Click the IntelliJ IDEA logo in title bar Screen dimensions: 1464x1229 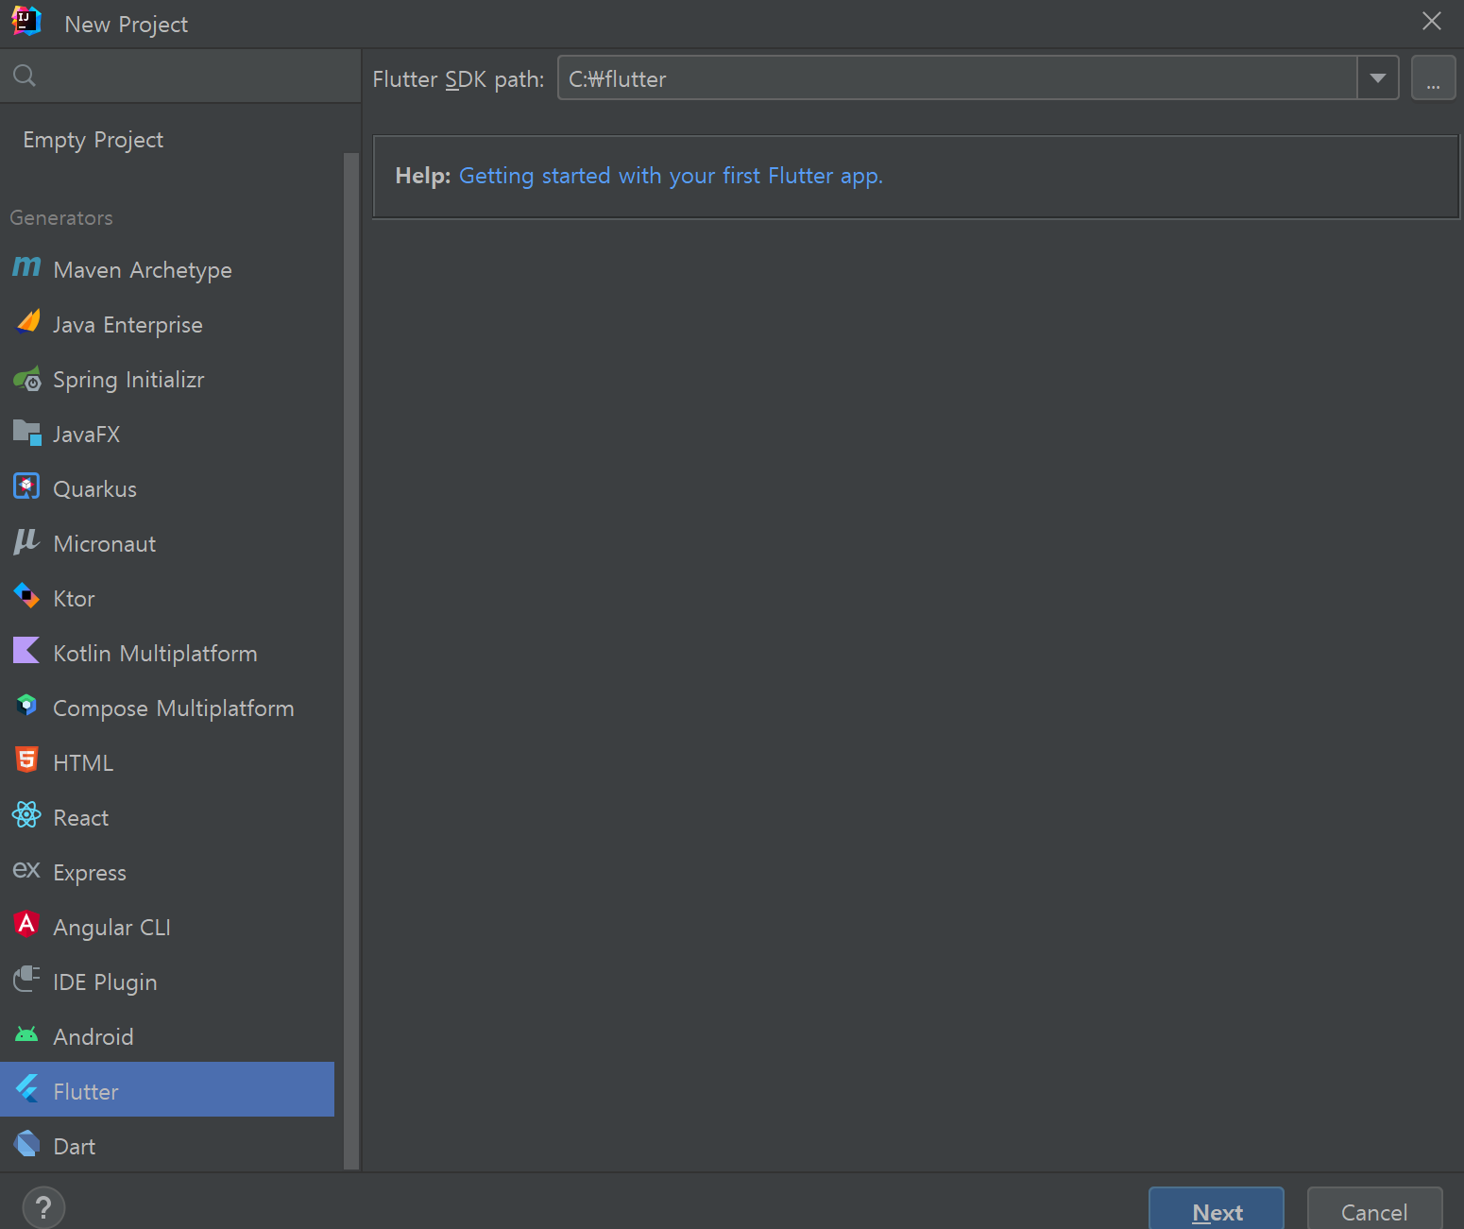click(x=26, y=21)
